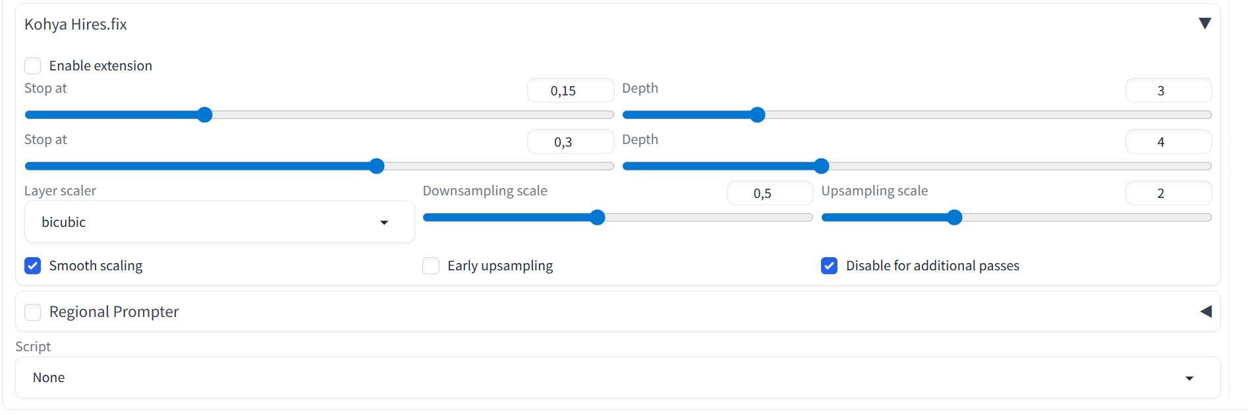Screen dimensions: 1248x415
Task: Click the second Depth slider handle
Action: [x=821, y=166]
